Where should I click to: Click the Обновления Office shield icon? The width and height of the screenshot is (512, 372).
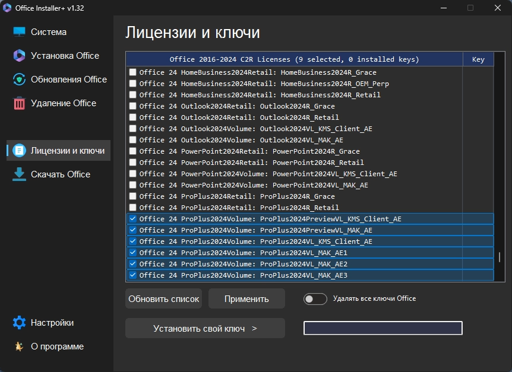pyautogui.click(x=20, y=80)
